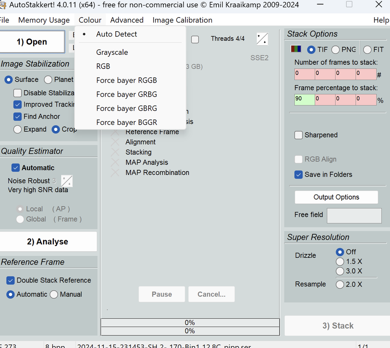Click the 'SSE2' label

(x=259, y=58)
